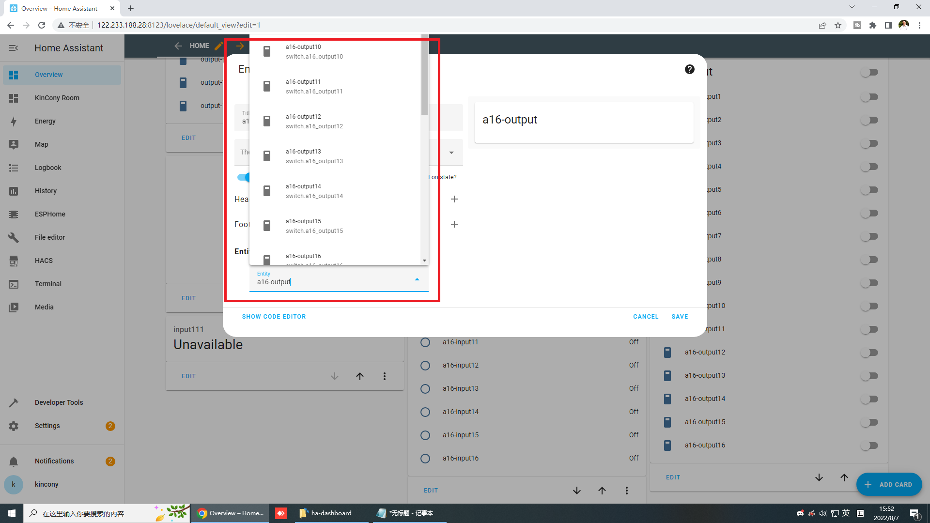Open Developer Tools from the sidebar
930x523 pixels.
click(59, 402)
